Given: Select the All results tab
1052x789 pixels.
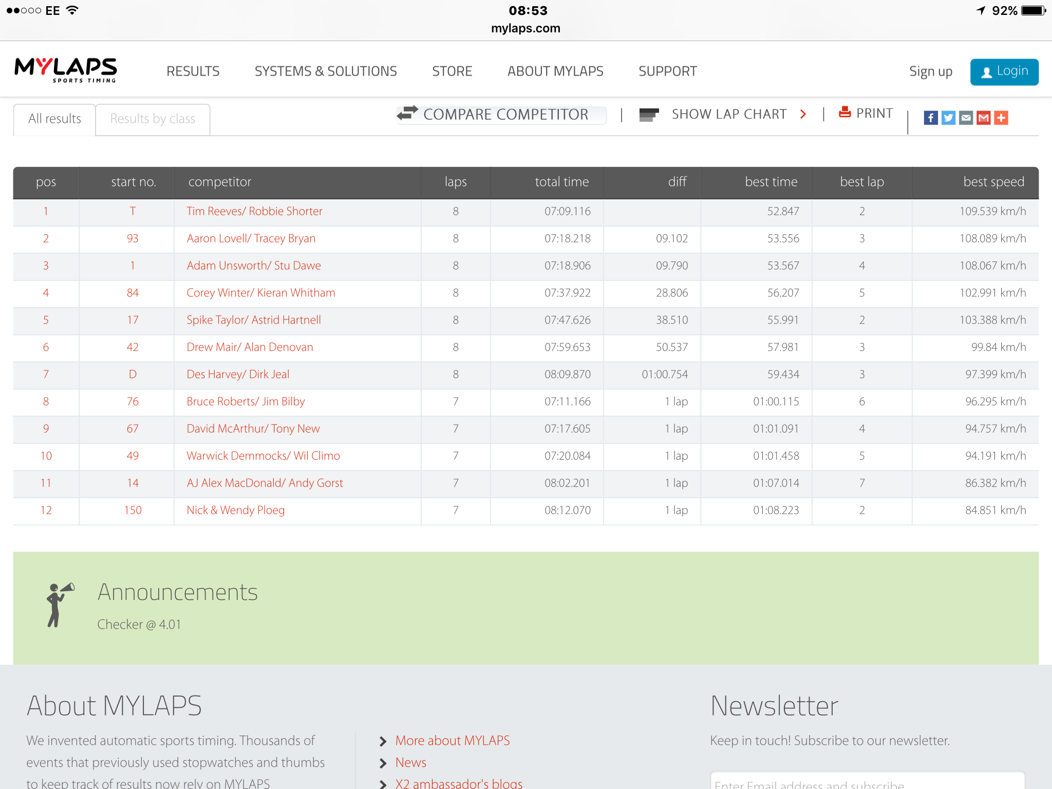Looking at the screenshot, I should (x=54, y=119).
